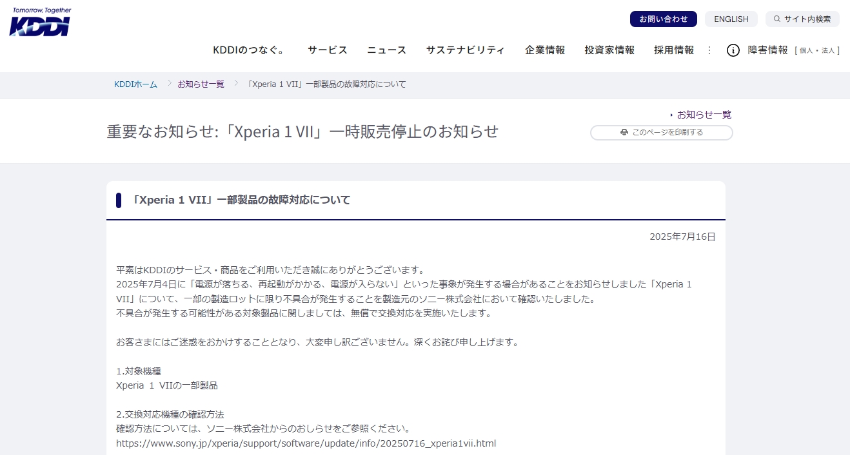Click the page title 重要なお知らせ heading
850x455 pixels.
[x=303, y=131]
